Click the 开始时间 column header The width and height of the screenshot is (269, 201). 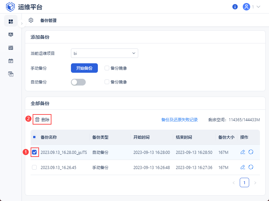142,137
